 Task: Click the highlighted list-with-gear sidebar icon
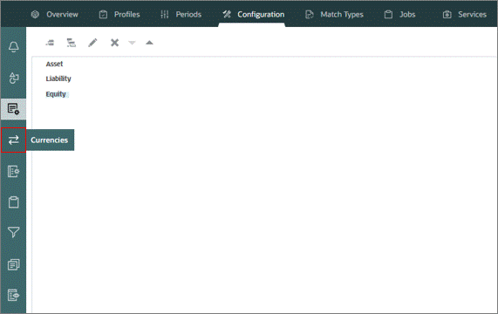13,109
